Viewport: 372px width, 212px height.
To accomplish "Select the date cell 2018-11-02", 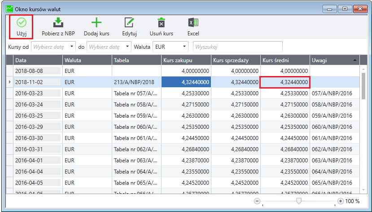I will (38, 82).
